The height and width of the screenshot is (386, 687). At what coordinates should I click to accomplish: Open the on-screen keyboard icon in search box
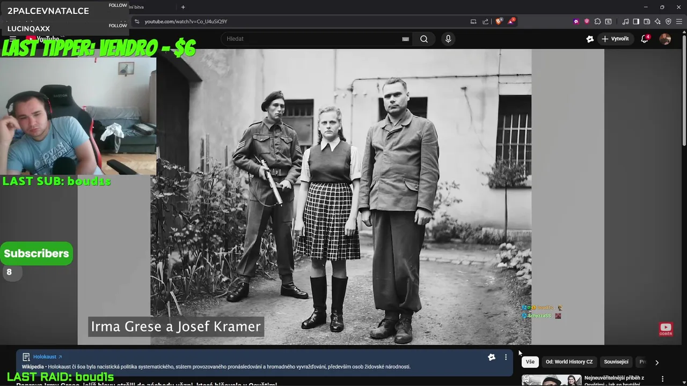coord(405,39)
